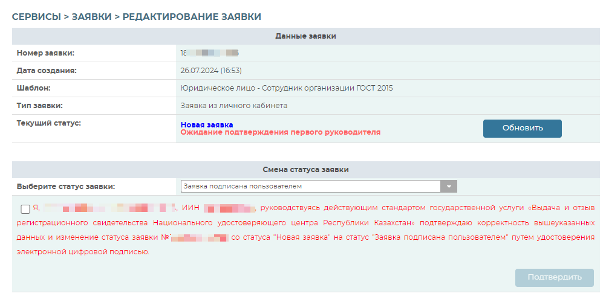Select the creation date '26.07.2024 (16:53)'

(210, 71)
